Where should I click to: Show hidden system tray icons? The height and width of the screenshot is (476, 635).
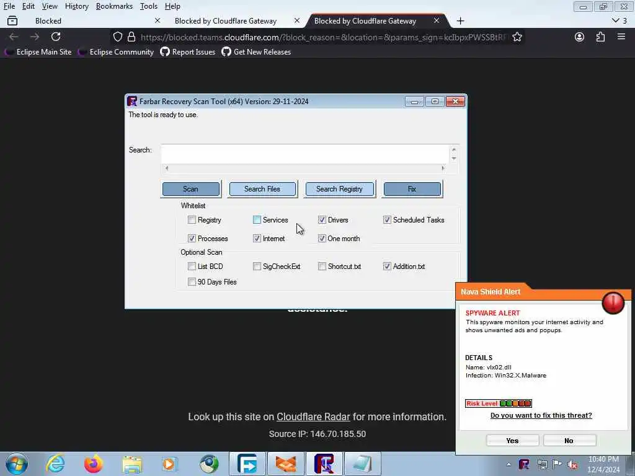click(508, 464)
